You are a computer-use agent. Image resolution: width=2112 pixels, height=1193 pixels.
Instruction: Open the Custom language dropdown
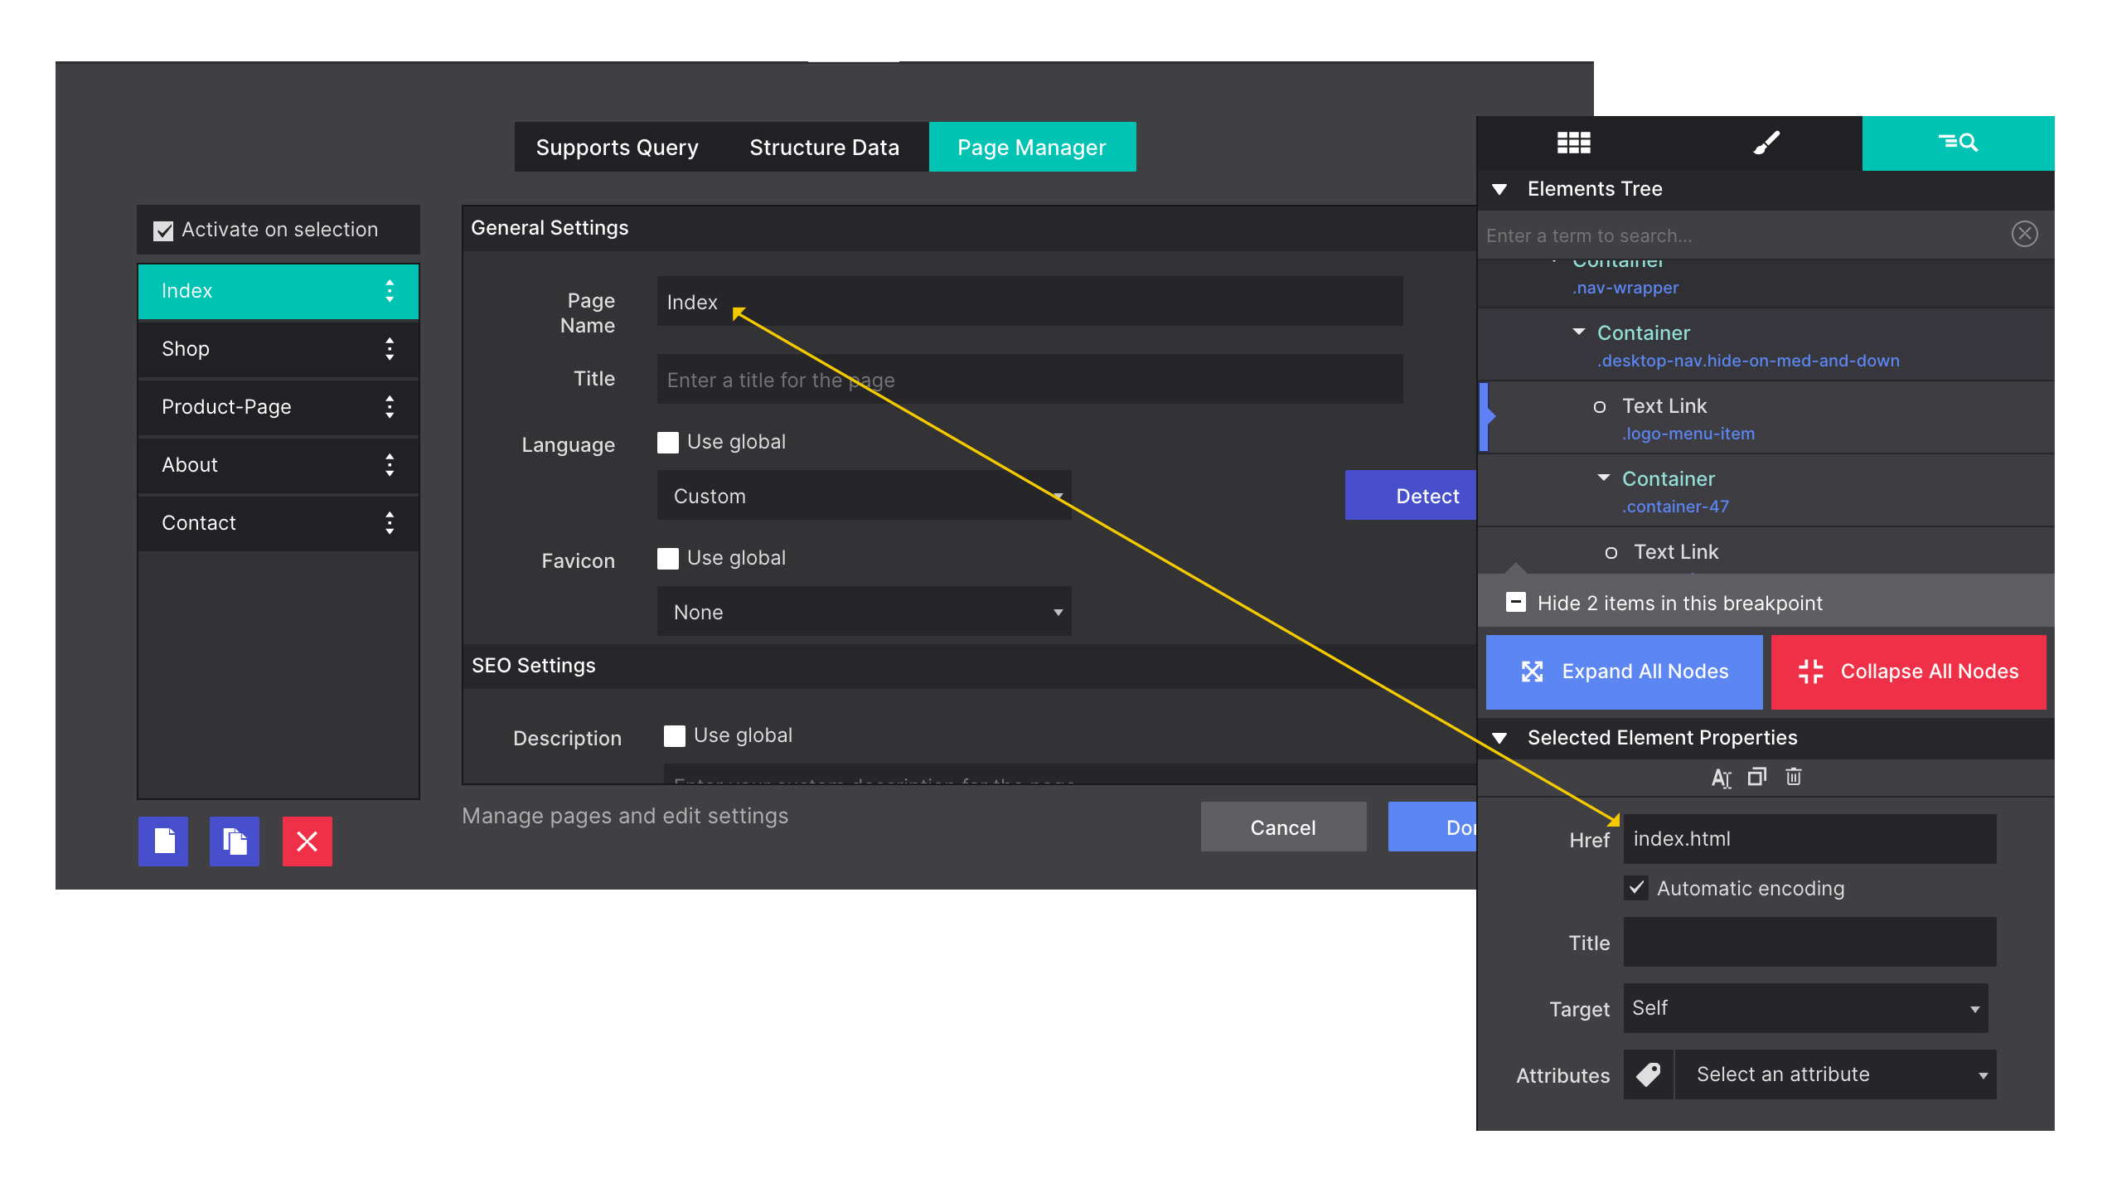click(864, 496)
